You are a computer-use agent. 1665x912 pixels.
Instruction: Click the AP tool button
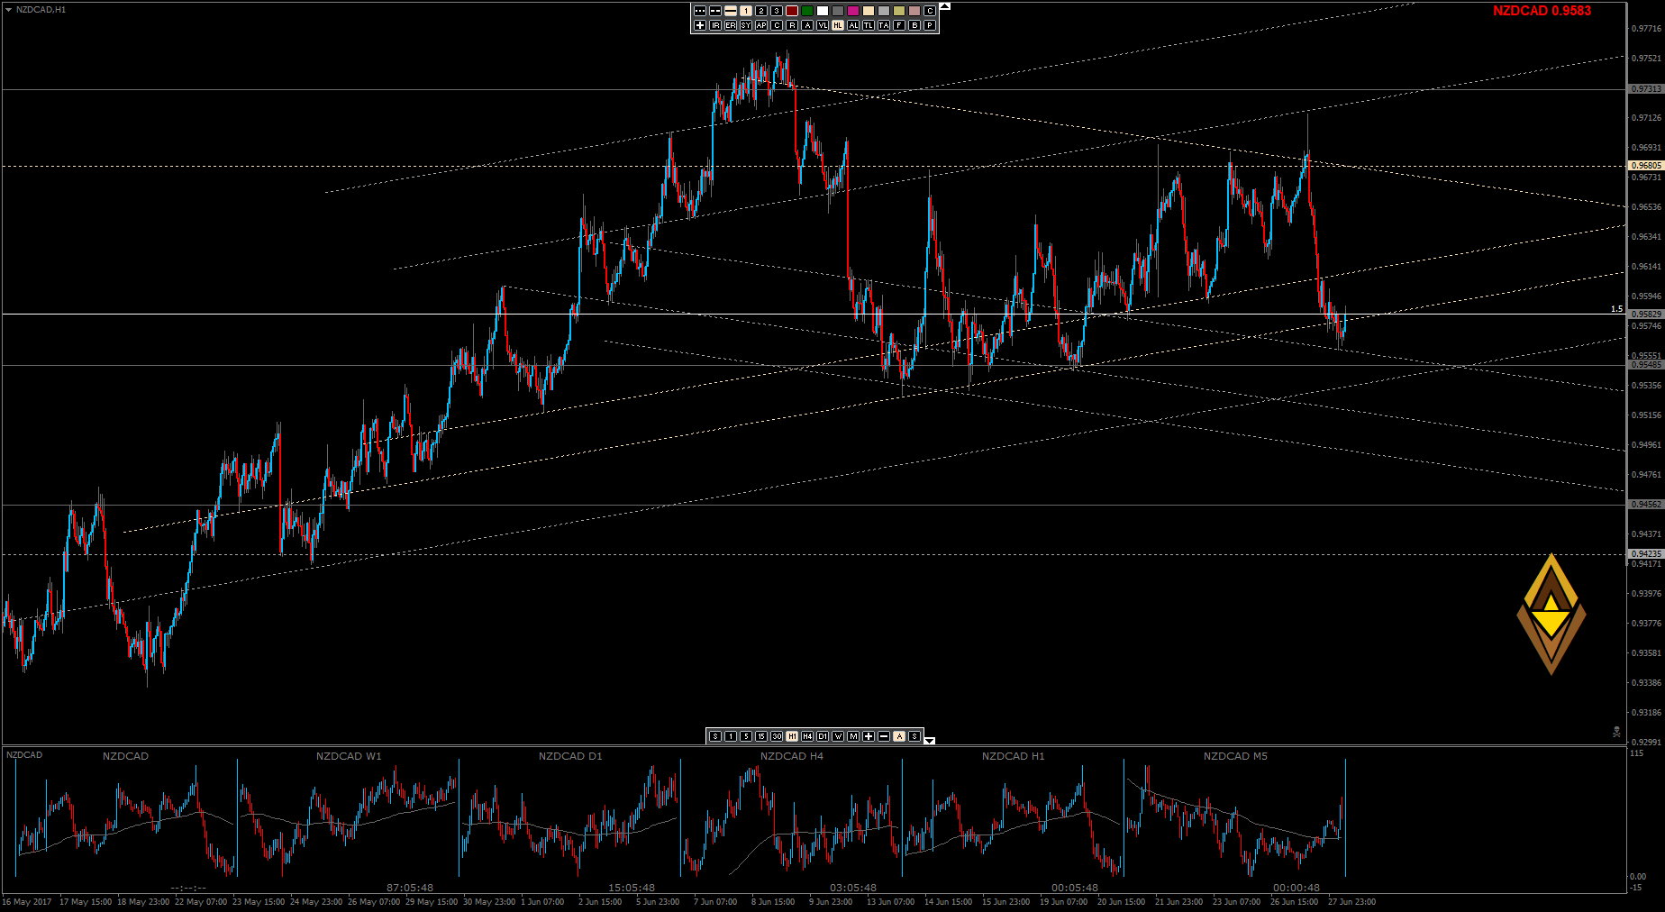click(761, 25)
